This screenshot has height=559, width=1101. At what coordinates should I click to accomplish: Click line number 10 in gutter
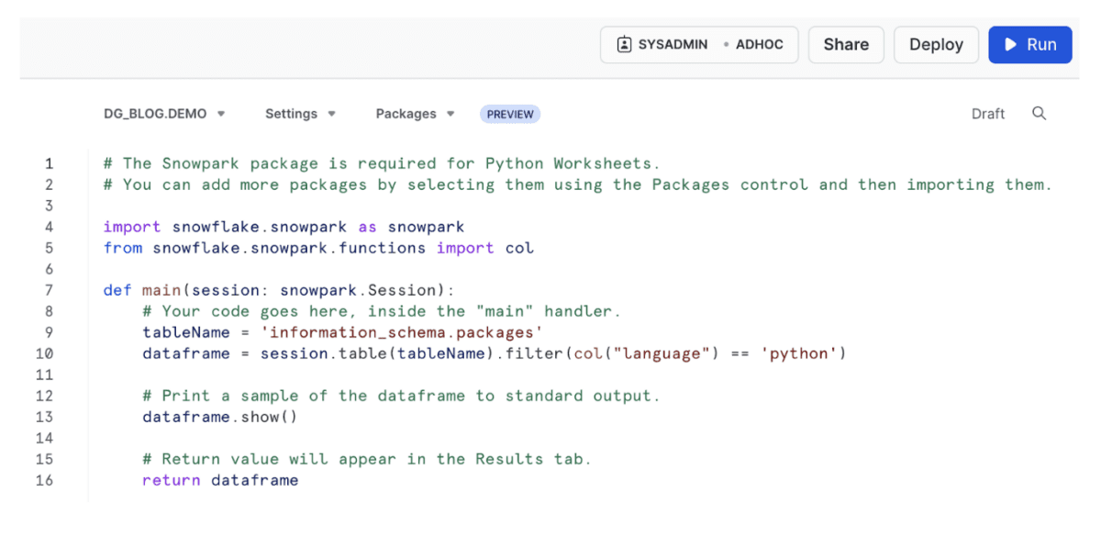[44, 353]
